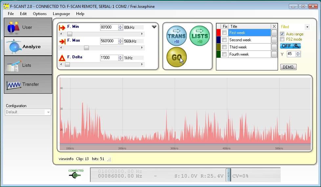Click the green swatch for Fourth week
The height and width of the screenshot is (187, 321).
coord(219,54)
